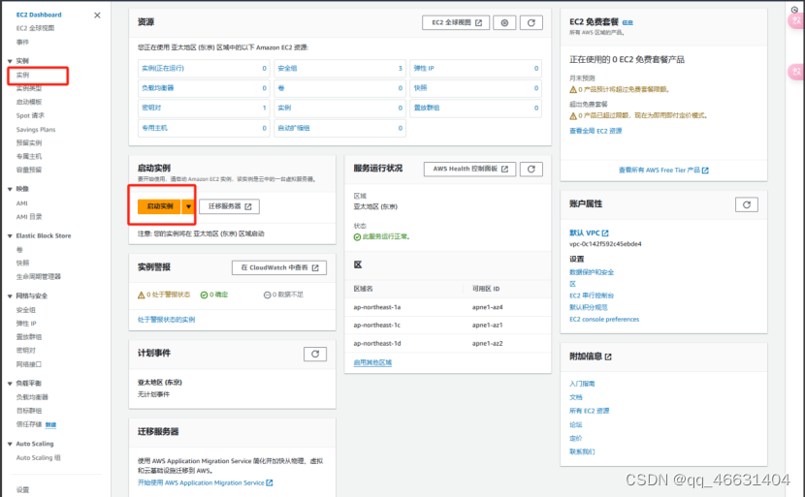Collapse the 实例 sidebar section

point(10,61)
